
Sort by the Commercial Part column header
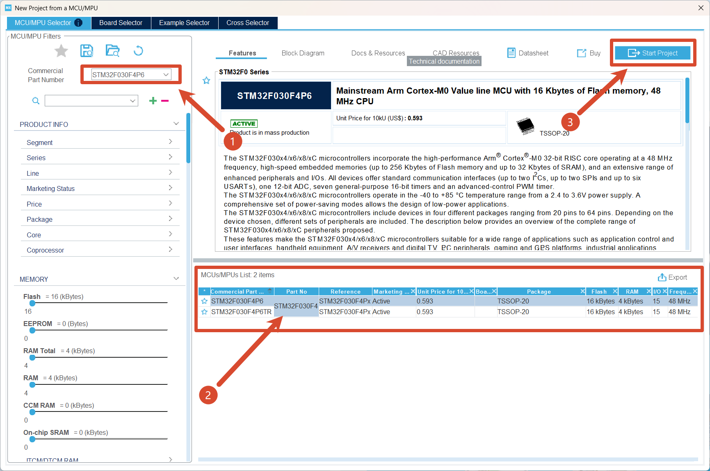click(242, 292)
